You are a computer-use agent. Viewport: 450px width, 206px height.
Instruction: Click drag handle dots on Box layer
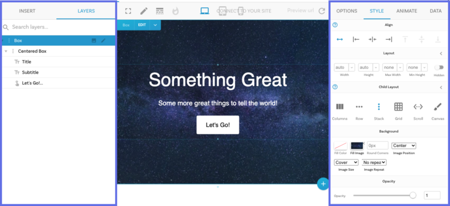pyautogui.click(x=9, y=40)
